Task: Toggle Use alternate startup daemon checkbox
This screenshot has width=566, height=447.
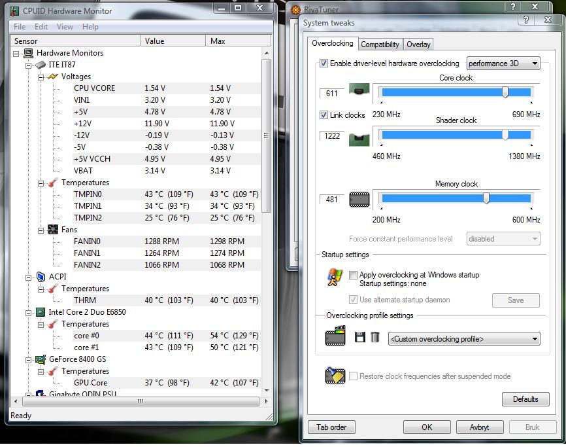Action: (353, 300)
